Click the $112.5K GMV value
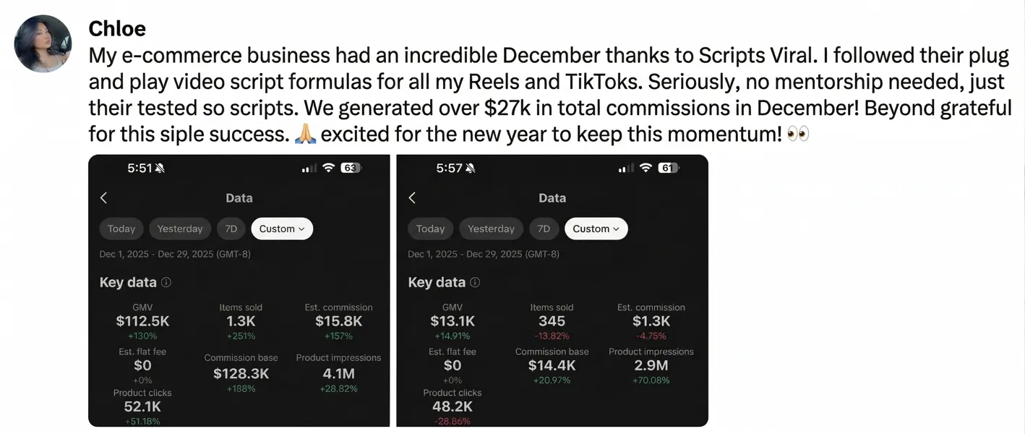The width and height of the screenshot is (1025, 434). point(142,321)
